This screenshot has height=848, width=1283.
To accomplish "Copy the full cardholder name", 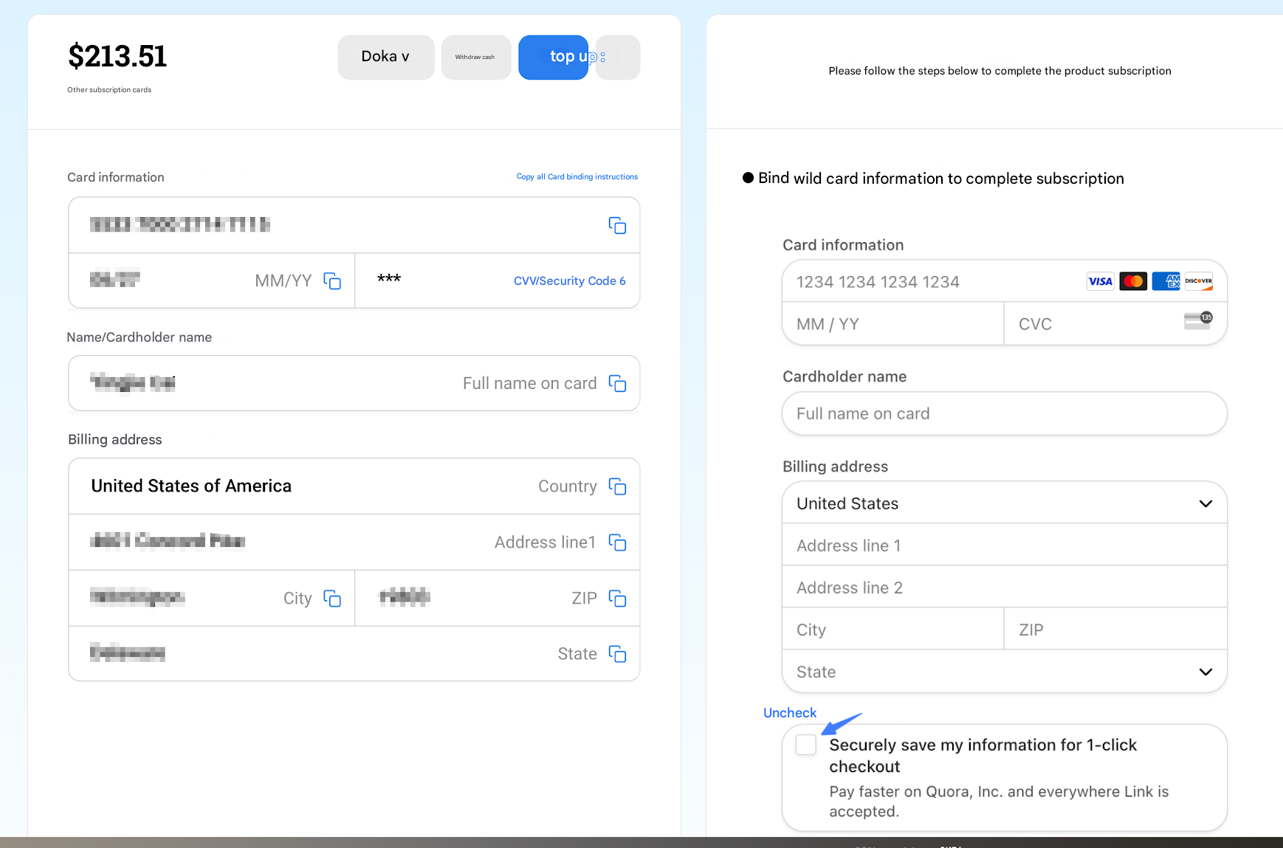I will (x=617, y=384).
